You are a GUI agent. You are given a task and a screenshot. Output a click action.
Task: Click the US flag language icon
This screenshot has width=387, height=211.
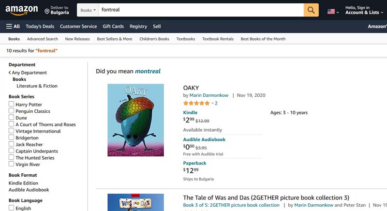pos(331,11)
